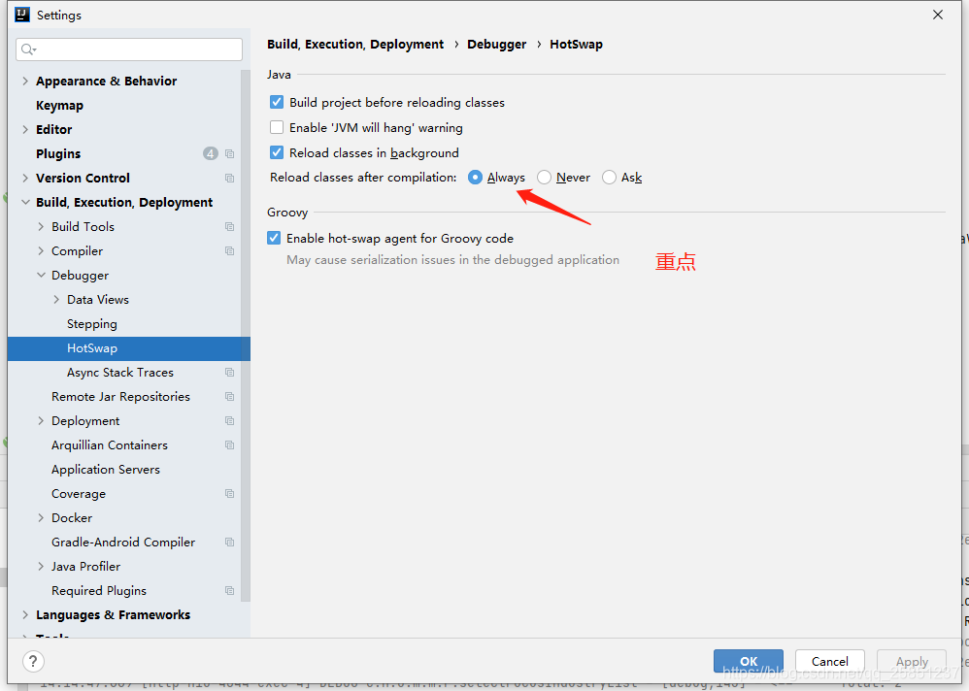Expand Languages & Frameworks section

coord(24,614)
